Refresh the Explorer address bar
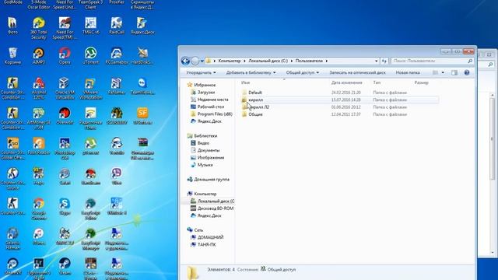Viewport: 498px width, 280px height. click(384, 61)
